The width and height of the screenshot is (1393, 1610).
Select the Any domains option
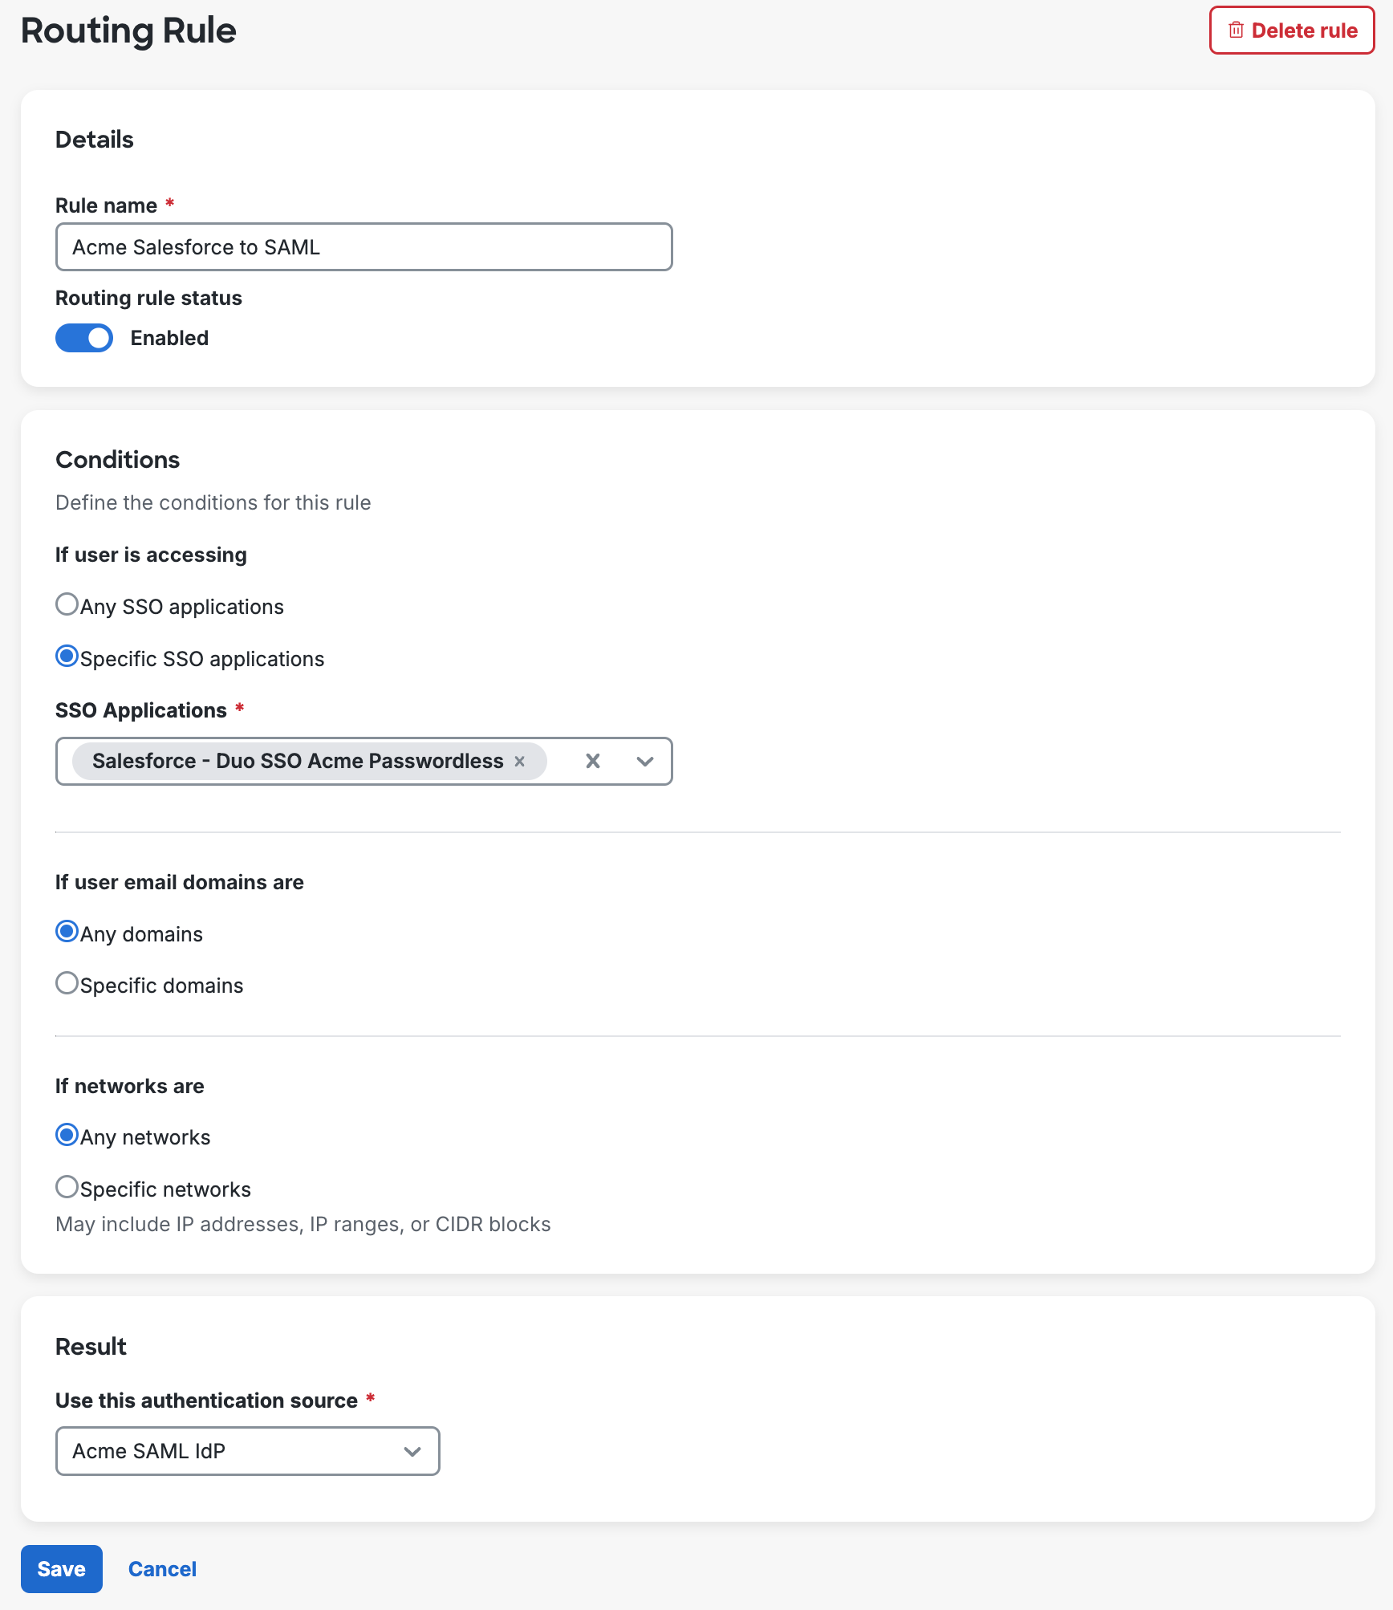(x=67, y=931)
